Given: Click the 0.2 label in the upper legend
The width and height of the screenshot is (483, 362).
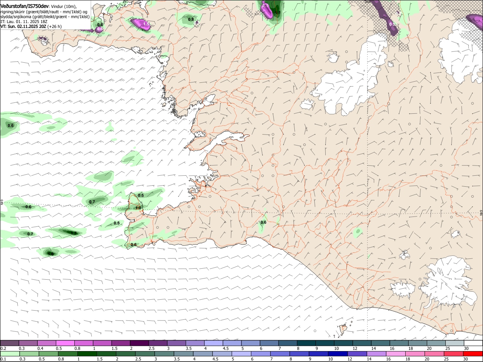Looking at the screenshot, I should 3,348.
